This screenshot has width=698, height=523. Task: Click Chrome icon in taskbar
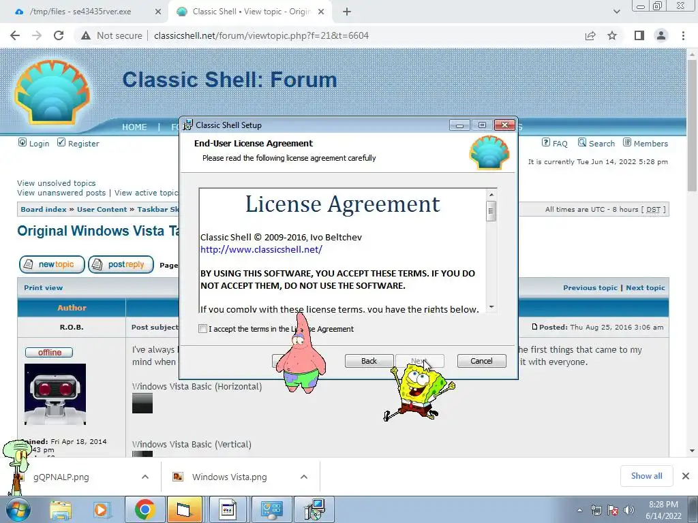click(x=145, y=509)
